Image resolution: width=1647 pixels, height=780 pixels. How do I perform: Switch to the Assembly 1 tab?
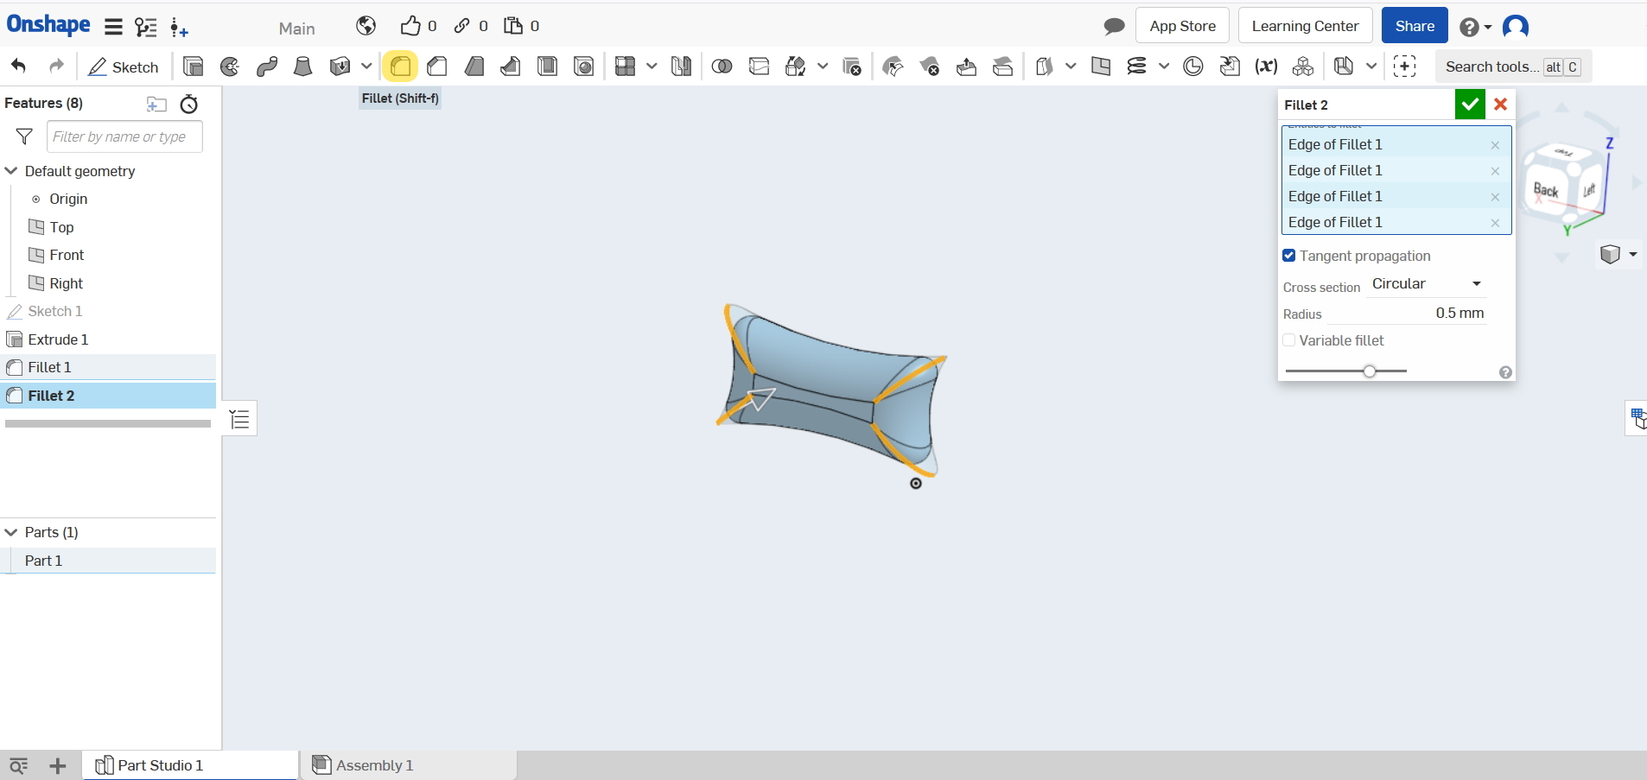click(374, 765)
